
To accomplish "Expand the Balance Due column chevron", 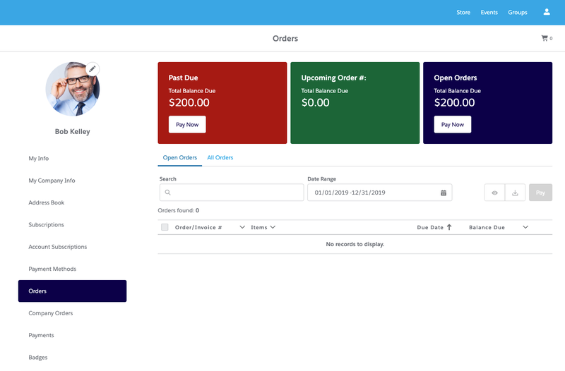I will (x=525, y=227).
